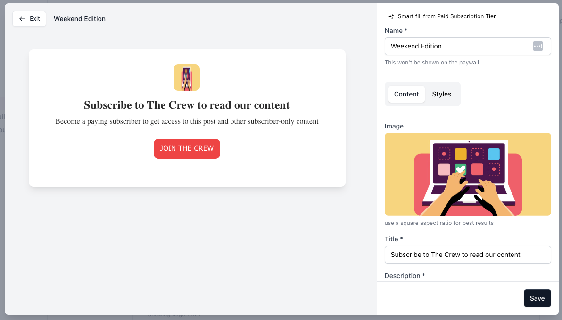562x320 pixels.
Task: Click the three-dots icon in Name field
Action: [538, 46]
